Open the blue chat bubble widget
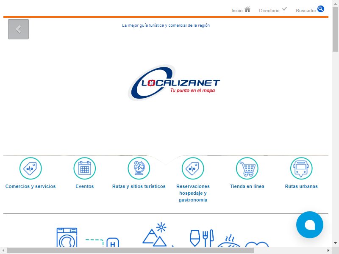This screenshot has height=254, width=339. [x=310, y=225]
